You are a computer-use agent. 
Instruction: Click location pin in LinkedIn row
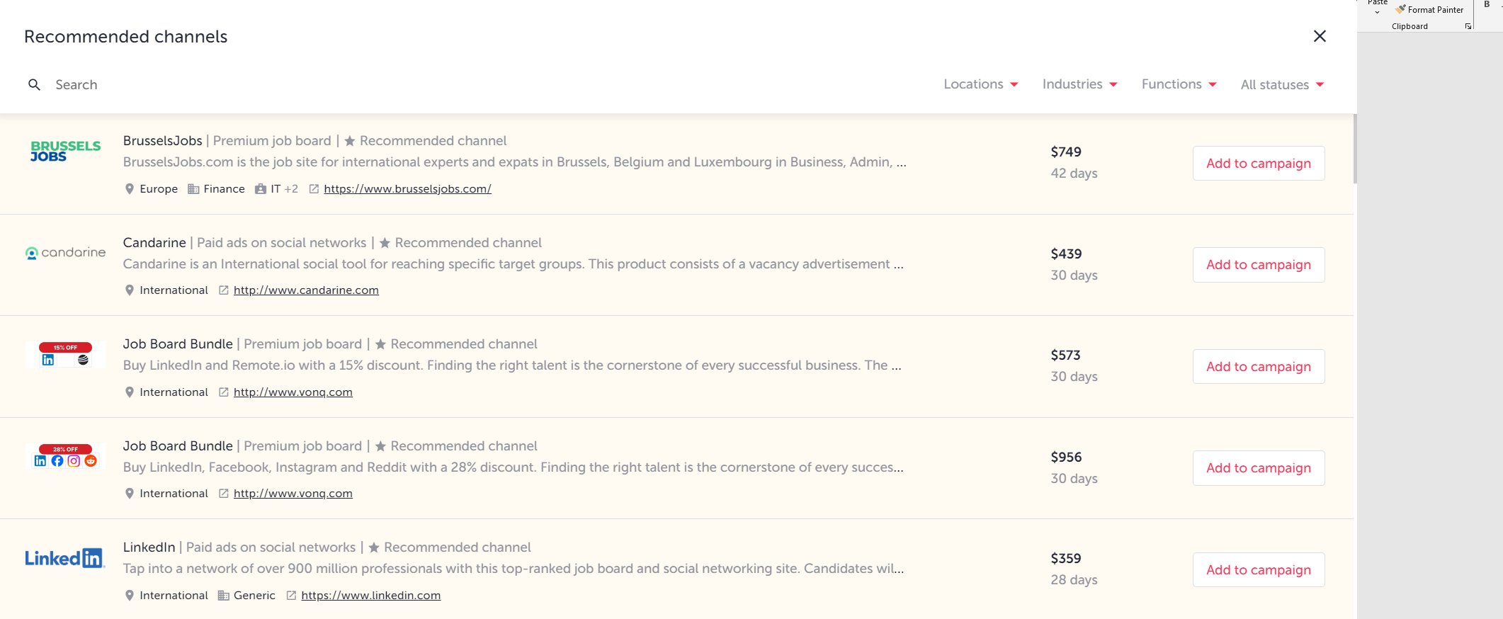coord(129,596)
